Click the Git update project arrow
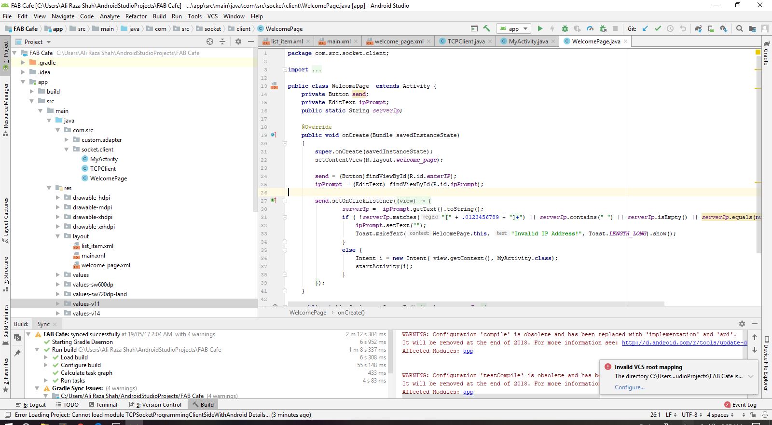This screenshot has width=772, height=425. 645,29
